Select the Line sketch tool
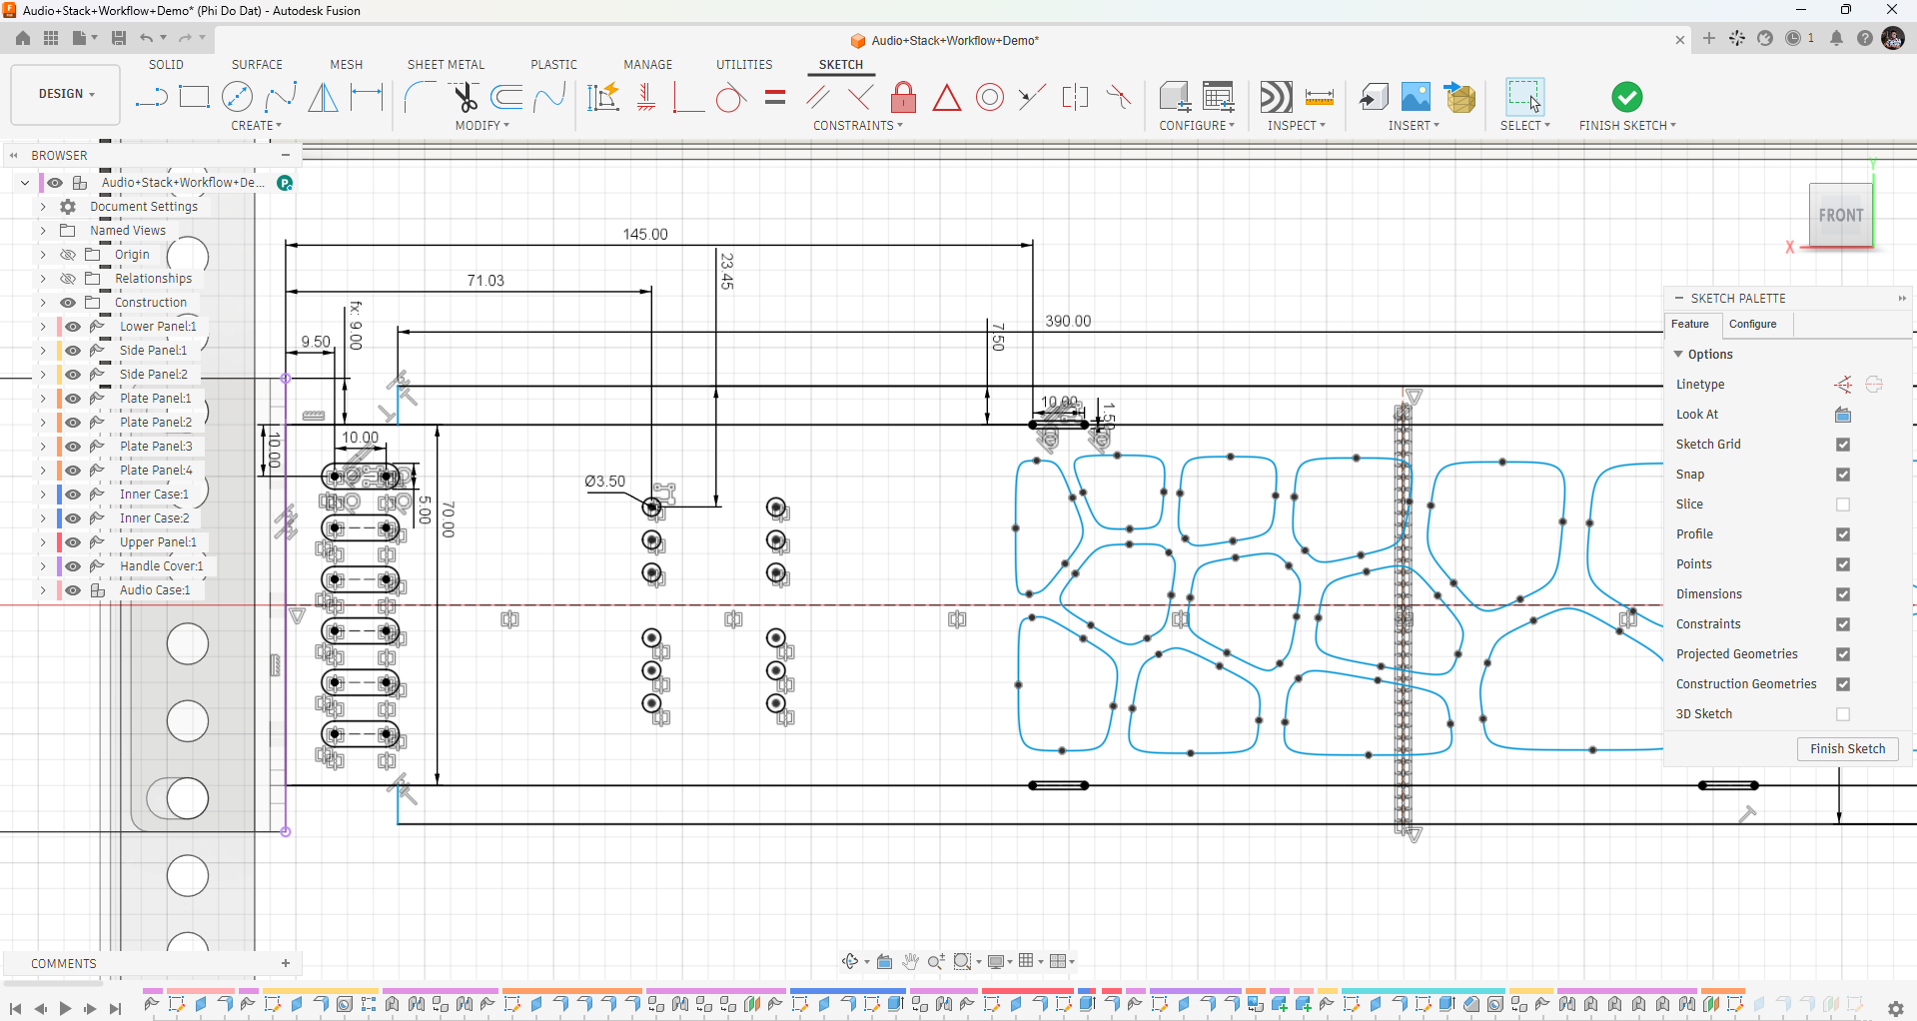This screenshot has height=1021, width=1917. click(x=151, y=97)
